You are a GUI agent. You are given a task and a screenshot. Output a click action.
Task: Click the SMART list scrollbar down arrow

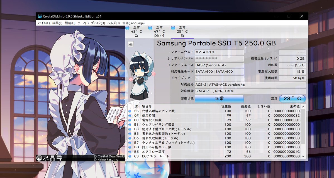pyautogui.click(x=303, y=156)
